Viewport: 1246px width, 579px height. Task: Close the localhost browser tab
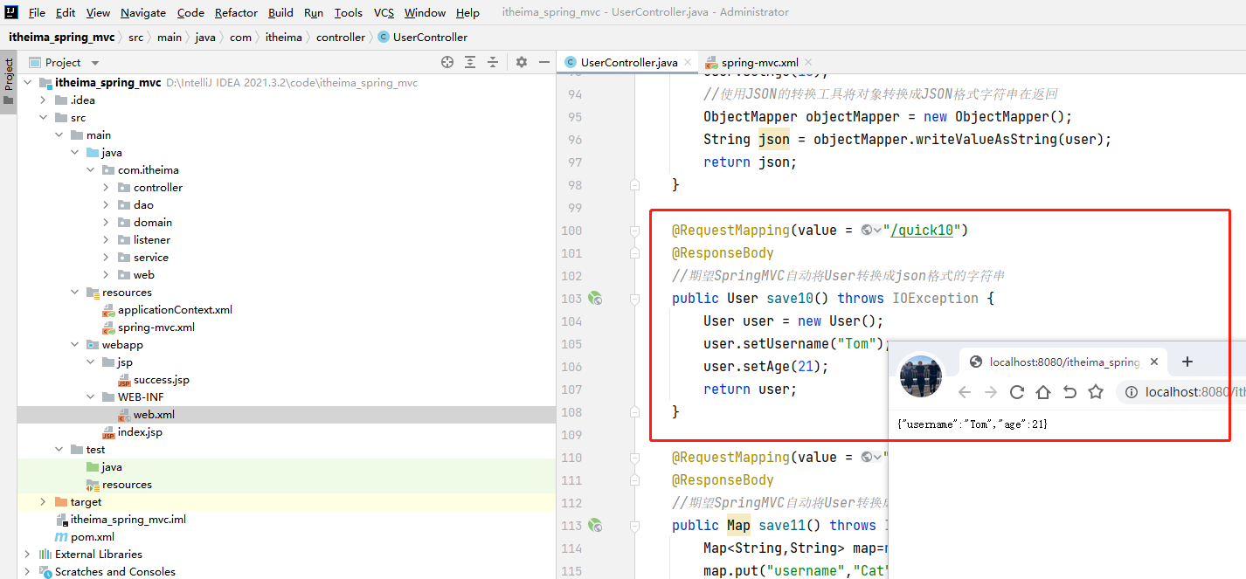tap(1155, 362)
